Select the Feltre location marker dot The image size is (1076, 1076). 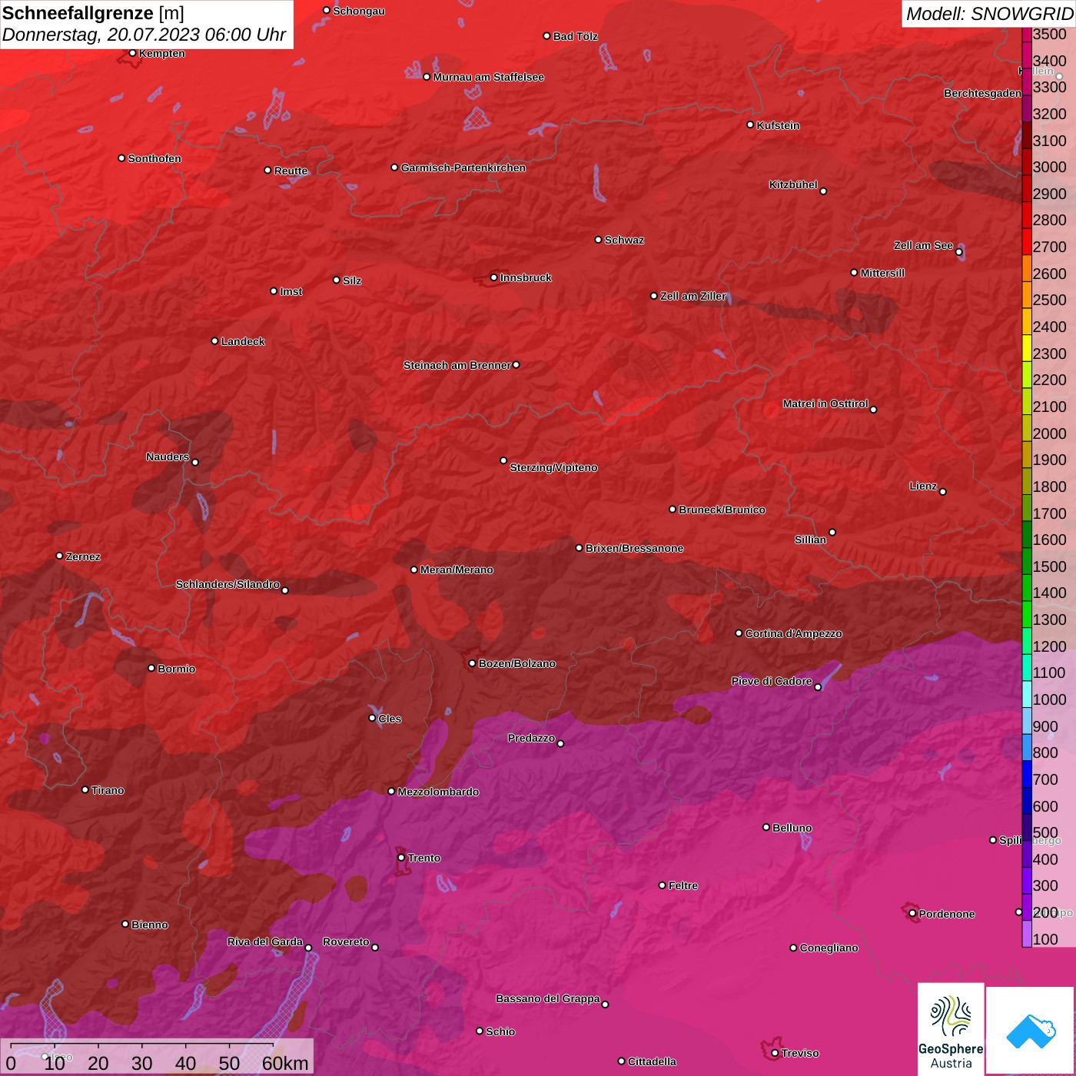pyautogui.click(x=662, y=885)
